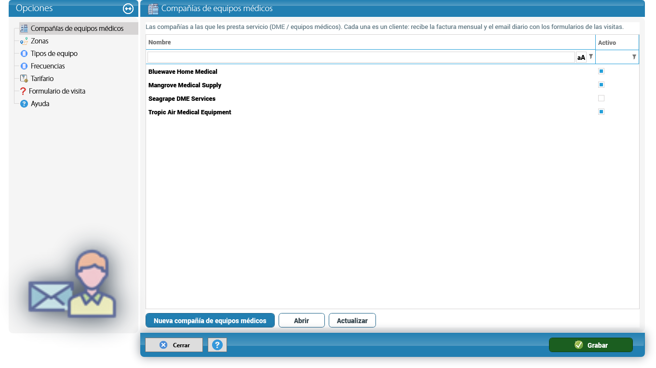The image size is (656, 368).
Task: Enable Activo checkbox for Seagrape DME Services
Action: pyautogui.click(x=601, y=98)
